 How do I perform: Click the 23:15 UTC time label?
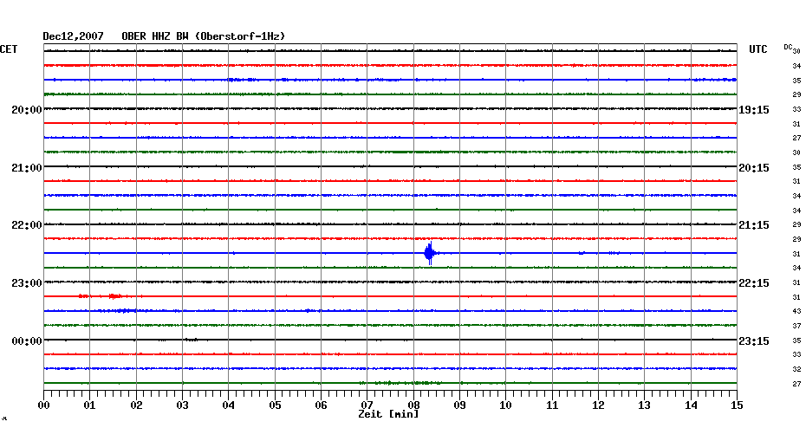(754, 341)
